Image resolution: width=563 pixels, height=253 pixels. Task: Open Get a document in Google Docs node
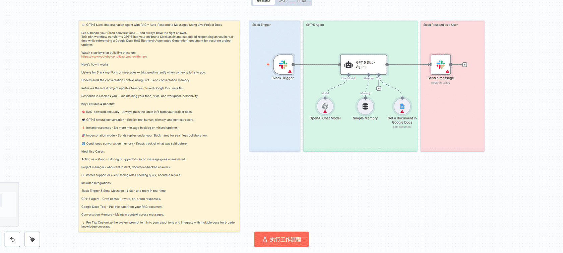tap(402, 107)
